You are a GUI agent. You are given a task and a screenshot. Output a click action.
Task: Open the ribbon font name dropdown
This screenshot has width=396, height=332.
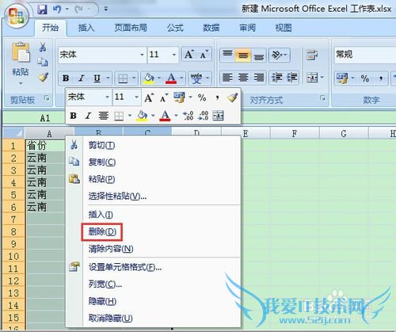[x=142, y=55]
